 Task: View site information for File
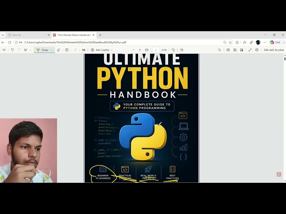(x=19, y=42)
